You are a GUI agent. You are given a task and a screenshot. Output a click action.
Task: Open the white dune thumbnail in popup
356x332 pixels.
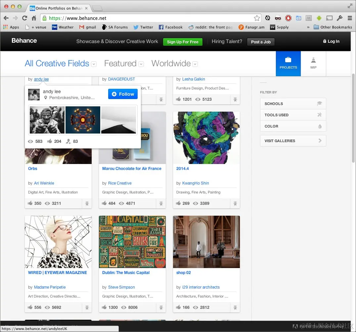(118, 120)
